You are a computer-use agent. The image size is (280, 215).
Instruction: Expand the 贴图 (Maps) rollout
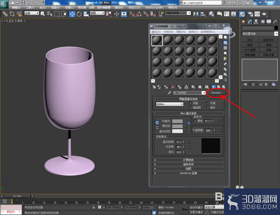(x=188, y=169)
